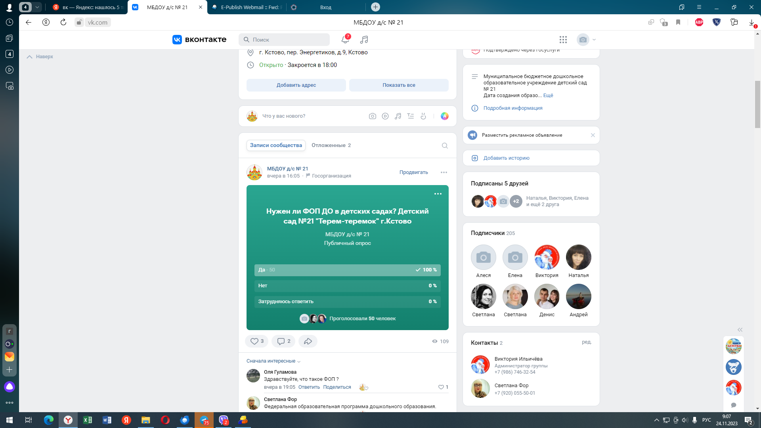Screen dimensions: 761x428
Task: Open VK notifications bell
Action: click(345, 39)
